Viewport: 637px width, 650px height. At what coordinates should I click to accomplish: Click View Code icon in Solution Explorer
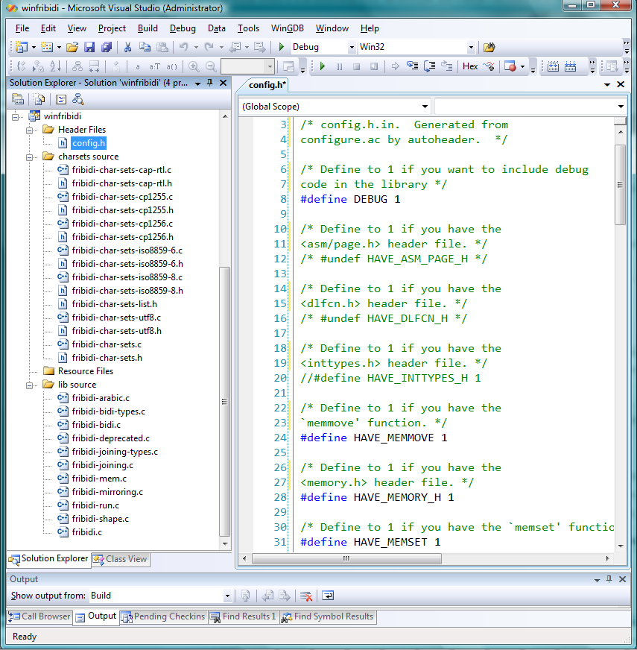[61, 99]
